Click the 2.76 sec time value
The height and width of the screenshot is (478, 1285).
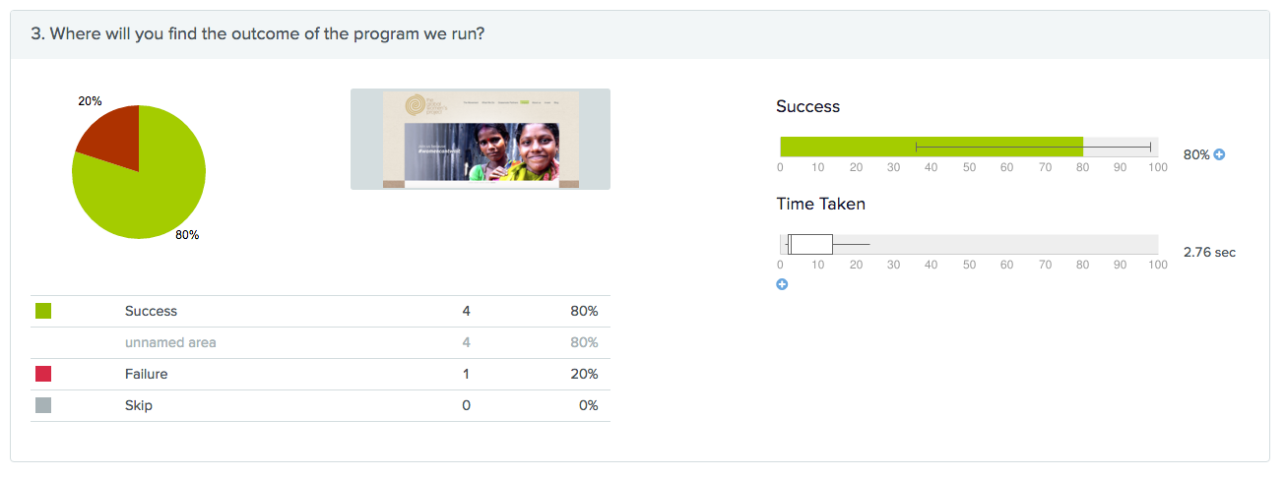pyautogui.click(x=1209, y=253)
